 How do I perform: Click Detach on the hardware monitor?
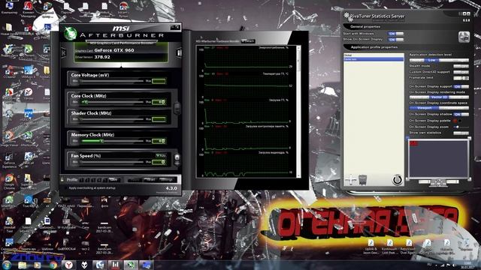point(248,40)
